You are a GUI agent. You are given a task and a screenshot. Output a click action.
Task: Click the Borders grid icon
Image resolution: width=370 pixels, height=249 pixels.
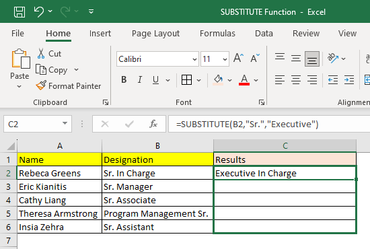click(186, 80)
